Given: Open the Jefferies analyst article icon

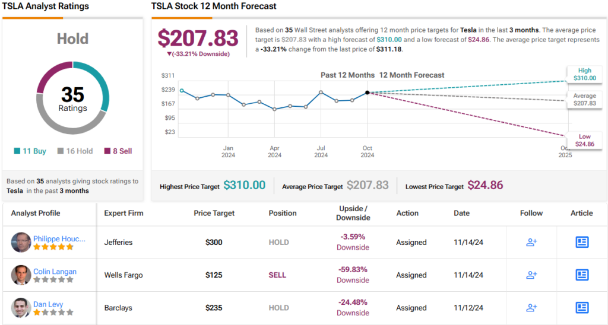Looking at the screenshot, I should tap(582, 242).
